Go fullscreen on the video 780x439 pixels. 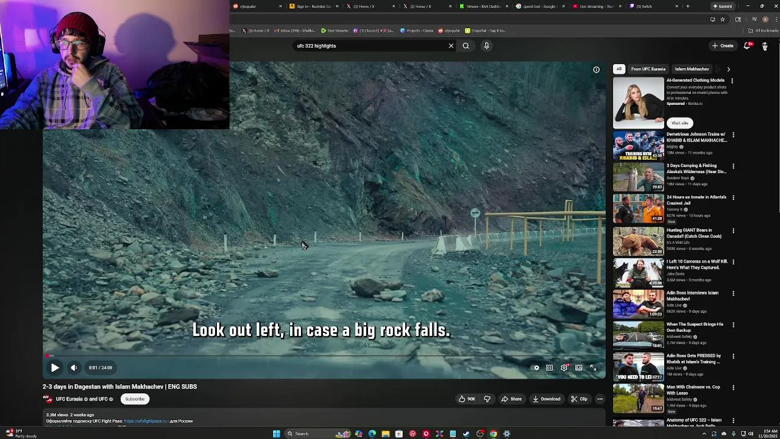[x=594, y=368]
